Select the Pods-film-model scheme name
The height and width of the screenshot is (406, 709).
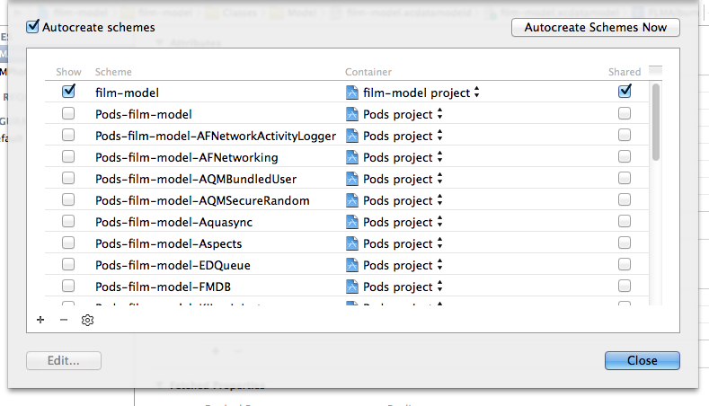pyautogui.click(x=144, y=114)
